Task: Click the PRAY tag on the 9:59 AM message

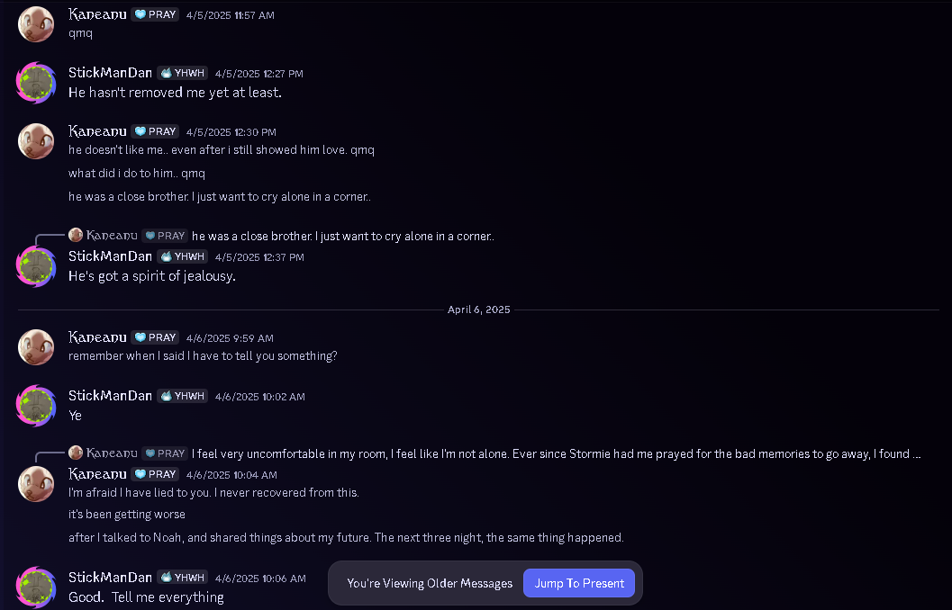Action: (155, 337)
